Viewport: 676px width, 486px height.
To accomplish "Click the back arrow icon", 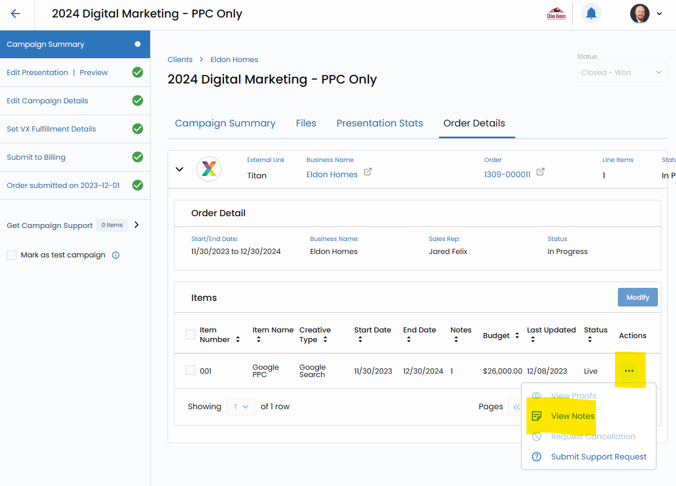I will [x=15, y=14].
